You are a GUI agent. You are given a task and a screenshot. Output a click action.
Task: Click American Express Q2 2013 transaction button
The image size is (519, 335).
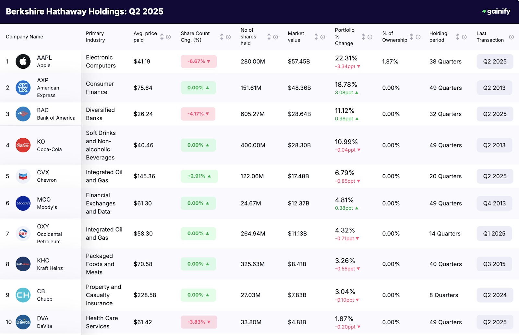(494, 88)
